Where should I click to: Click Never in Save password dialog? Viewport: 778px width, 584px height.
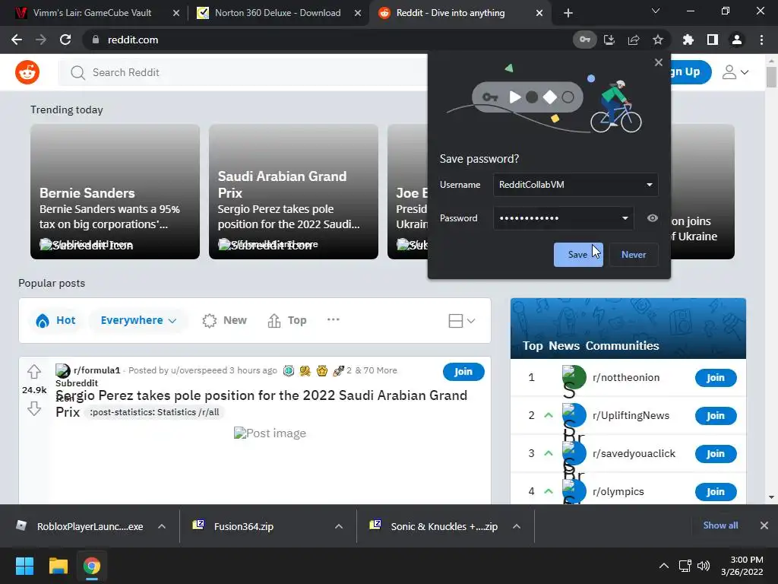[x=634, y=255]
